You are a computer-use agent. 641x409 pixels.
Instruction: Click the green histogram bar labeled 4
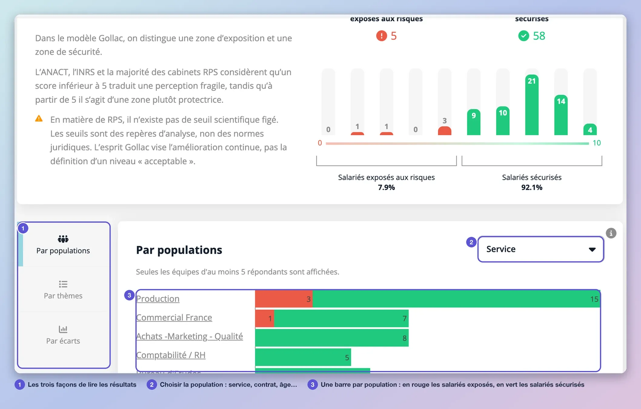(x=590, y=129)
